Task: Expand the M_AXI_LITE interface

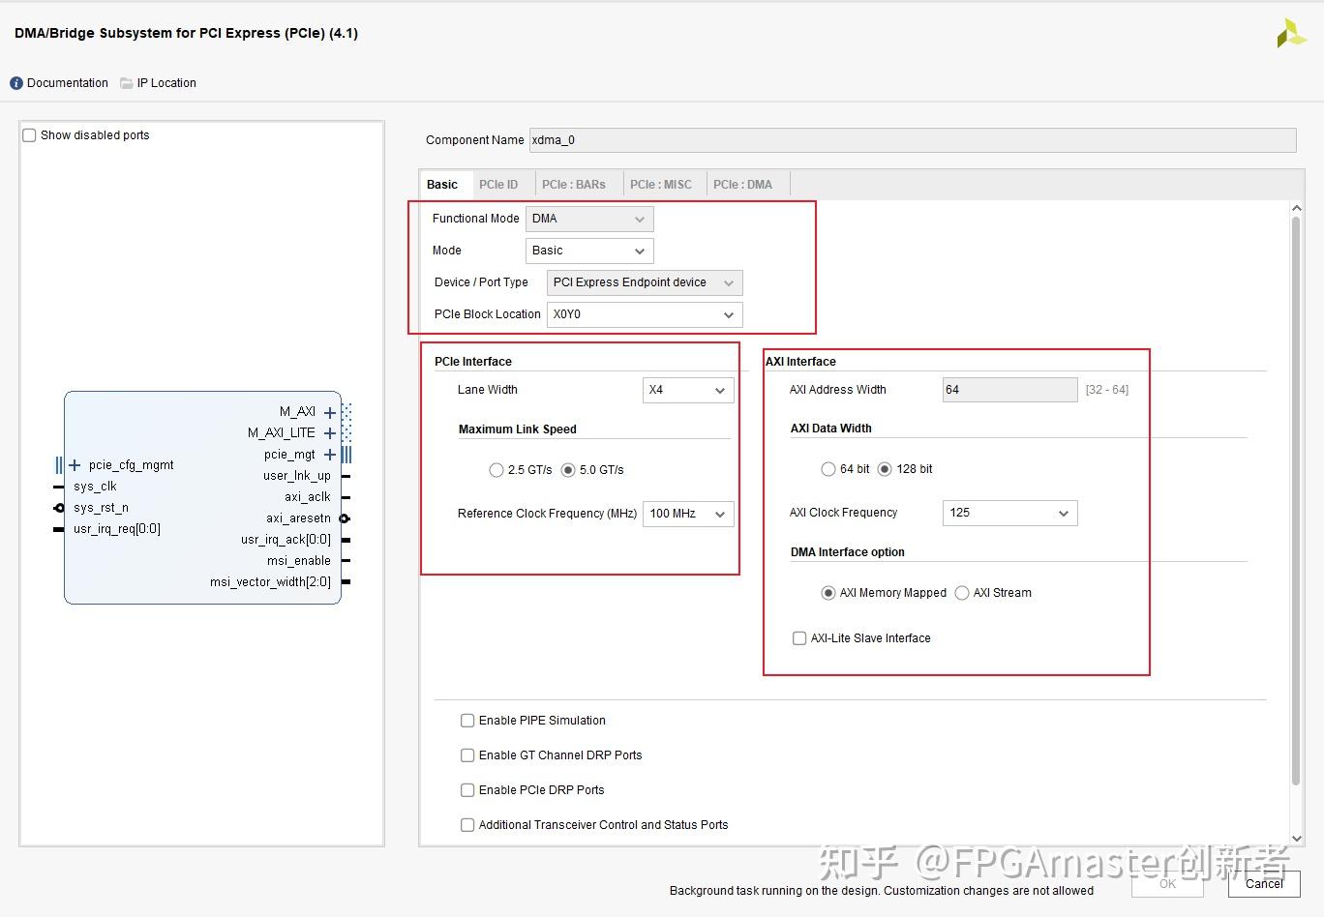Action: (330, 432)
